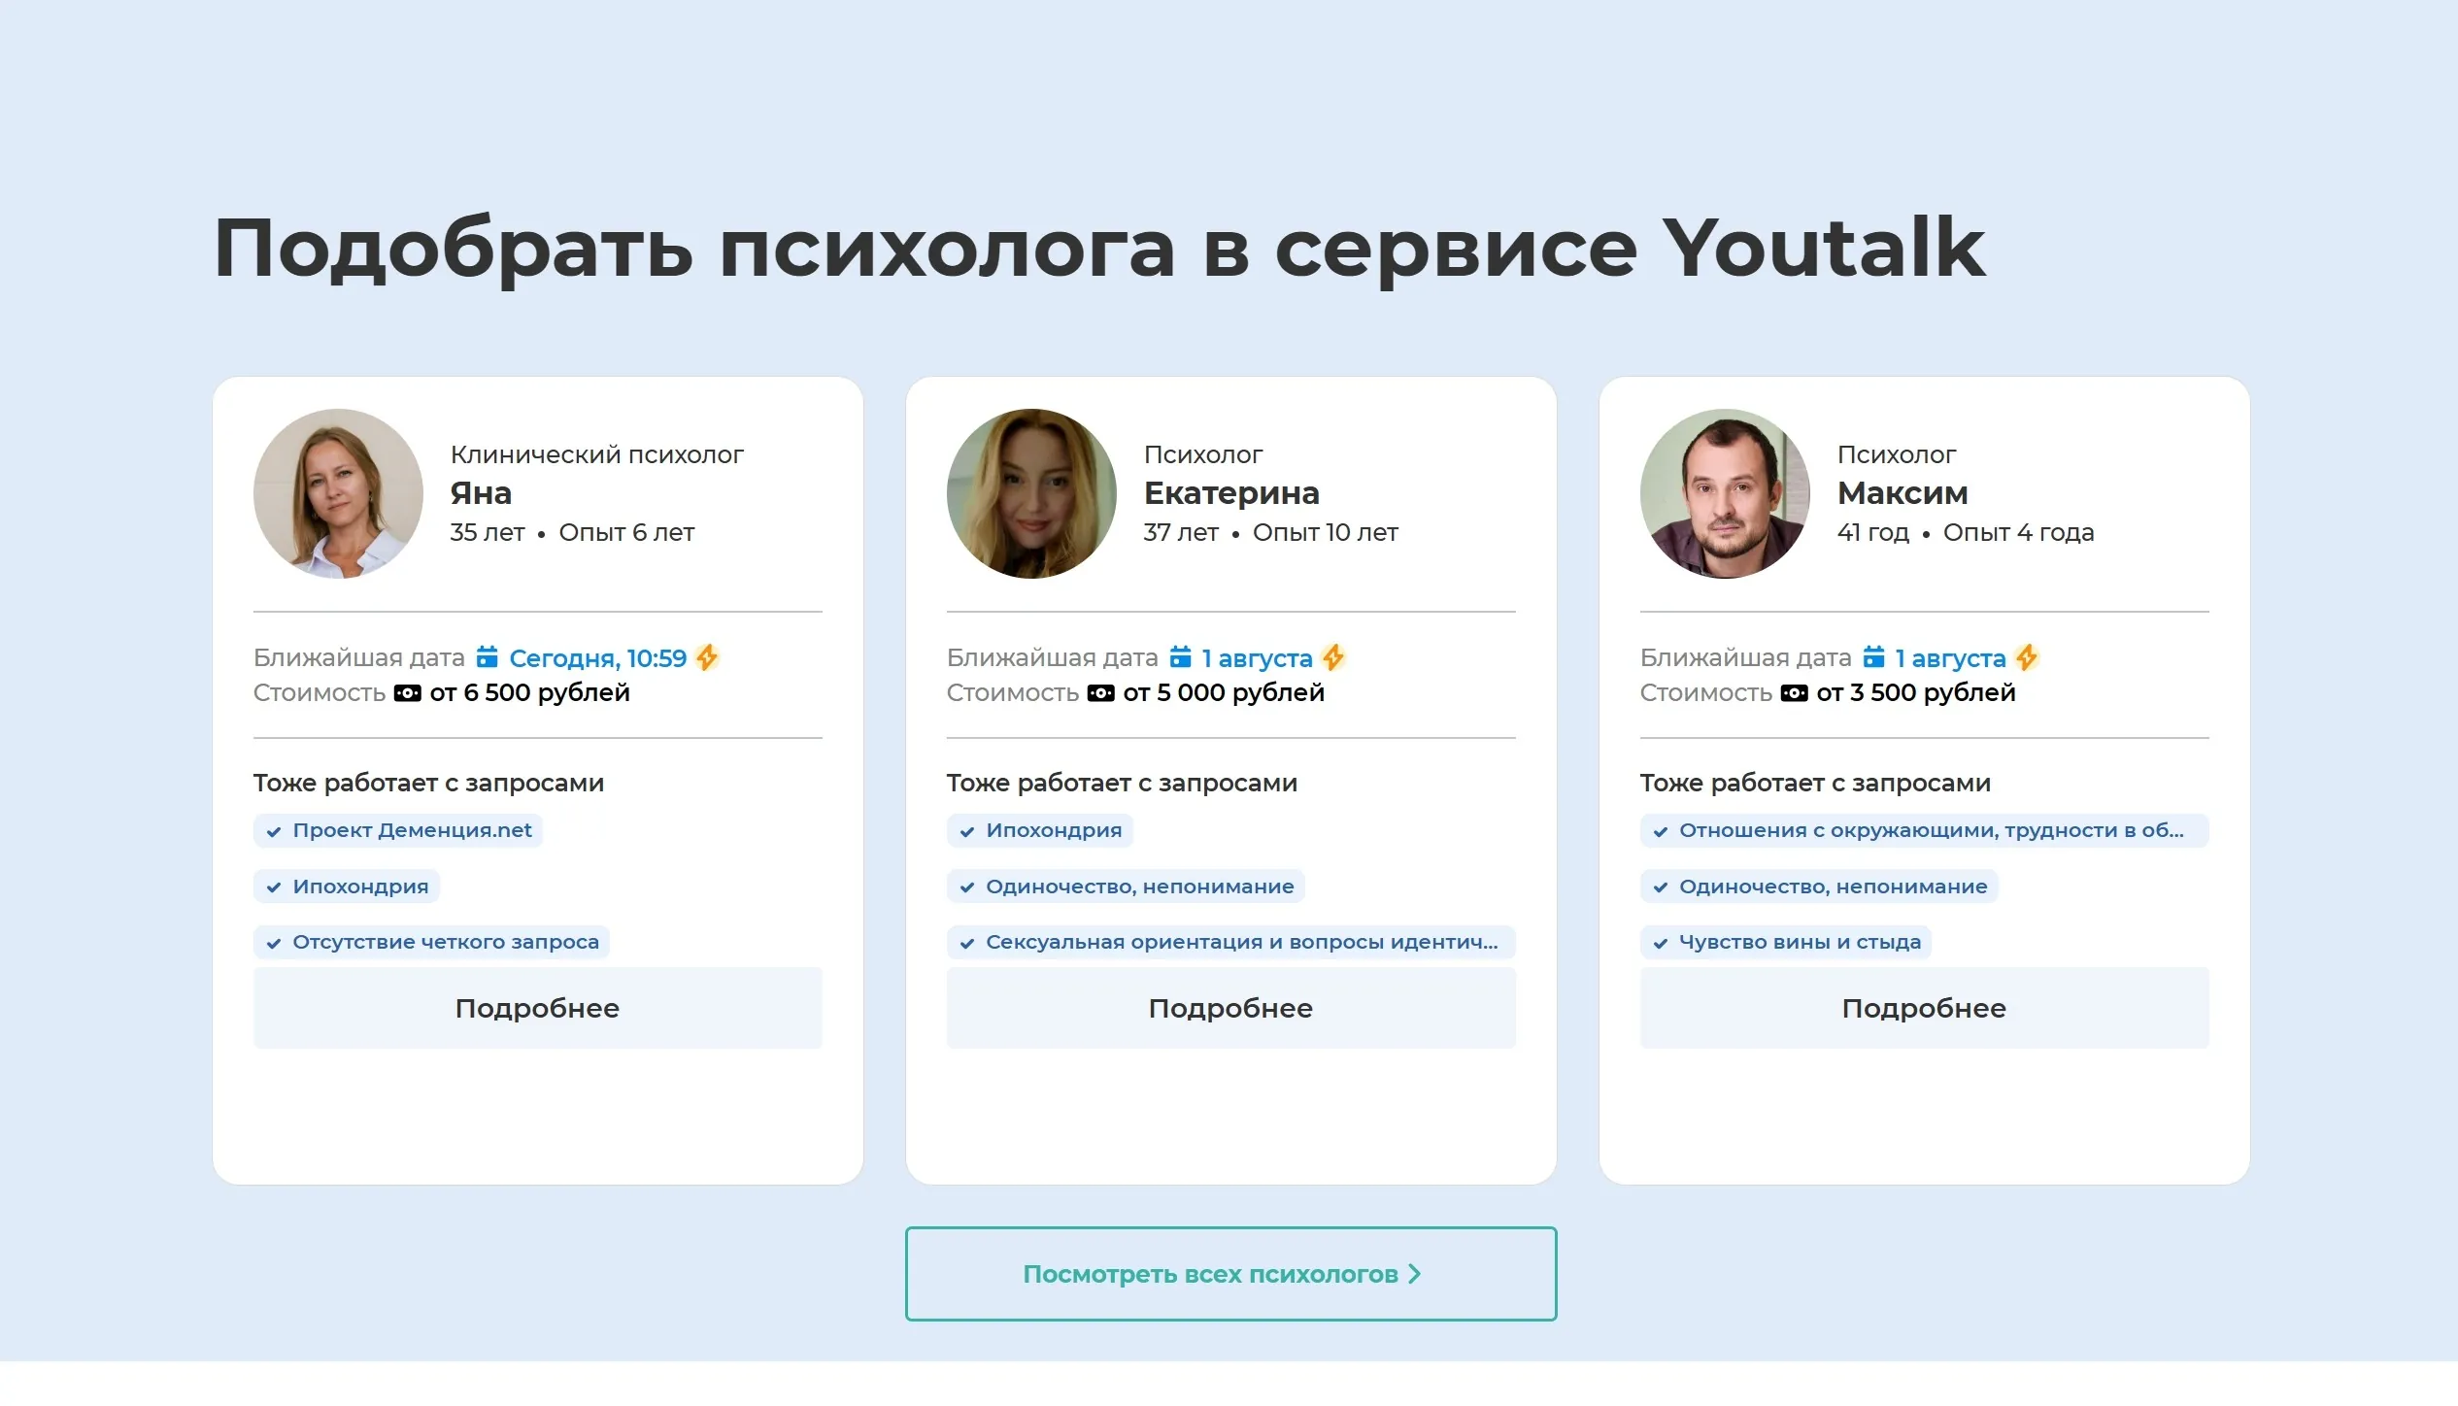Click lightning bolt icon beside Сегодня, 10:59
This screenshot has width=2458, height=1406.
[x=707, y=657]
